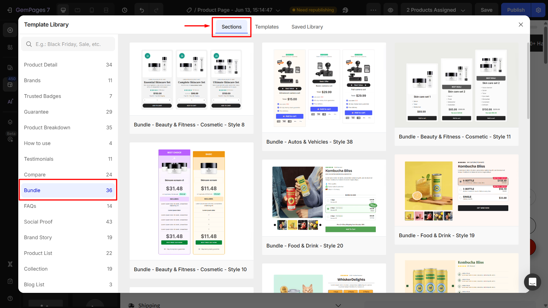This screenshot has width=548, height=308.
Task: Open the version history clock icon
Action: pyautogui.click(x=125, y=10)
